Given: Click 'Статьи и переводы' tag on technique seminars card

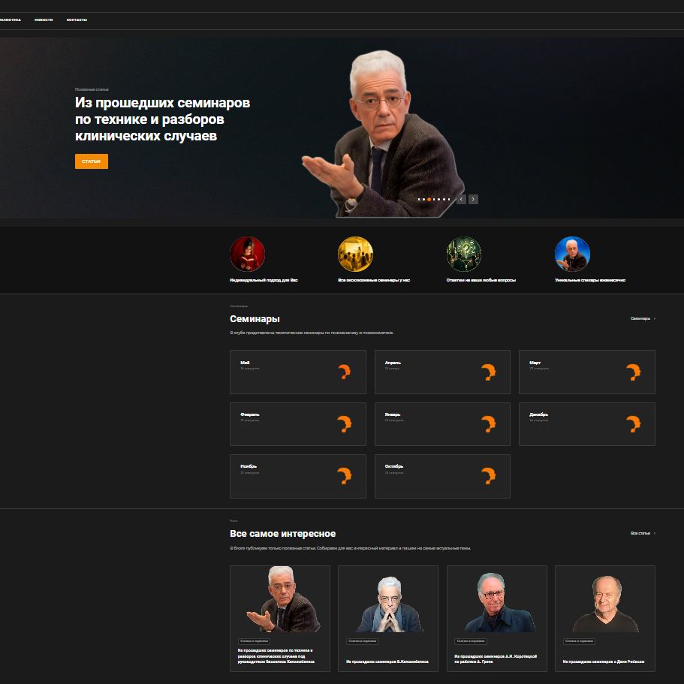Looking at the screenshot, I should [254, 641].
